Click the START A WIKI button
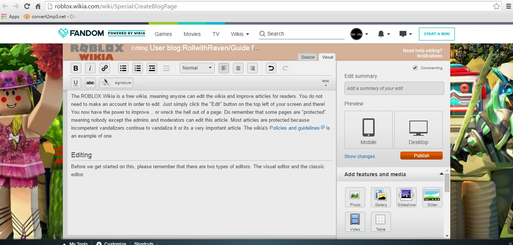513x245 pixels. point(437,34)
